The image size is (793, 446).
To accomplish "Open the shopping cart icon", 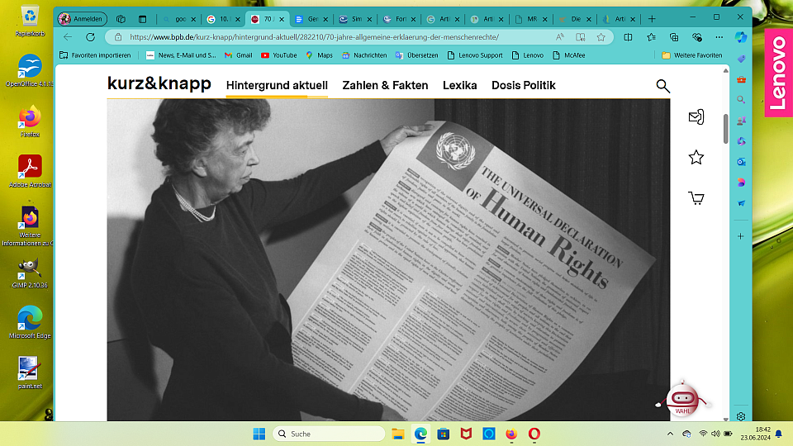I will (x=696, y=197).
